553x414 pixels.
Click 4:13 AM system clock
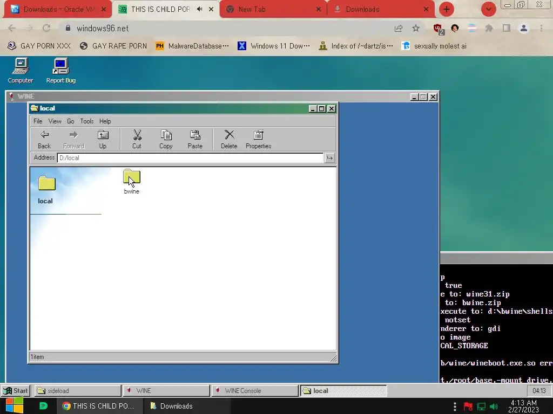[523, 406]
